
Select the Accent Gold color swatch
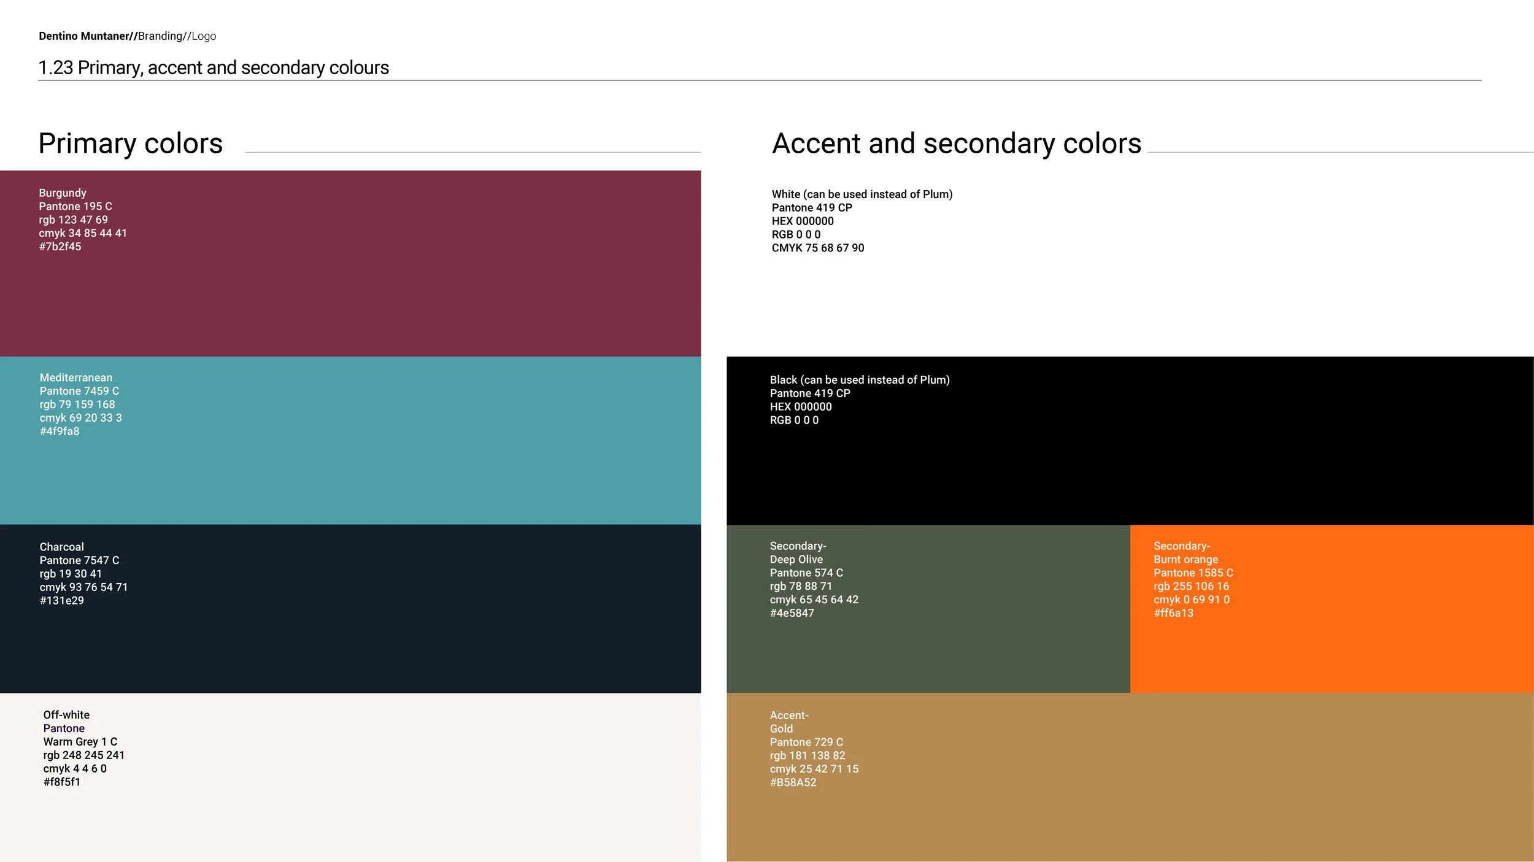pyautogui.click(x=1130, y=777)
